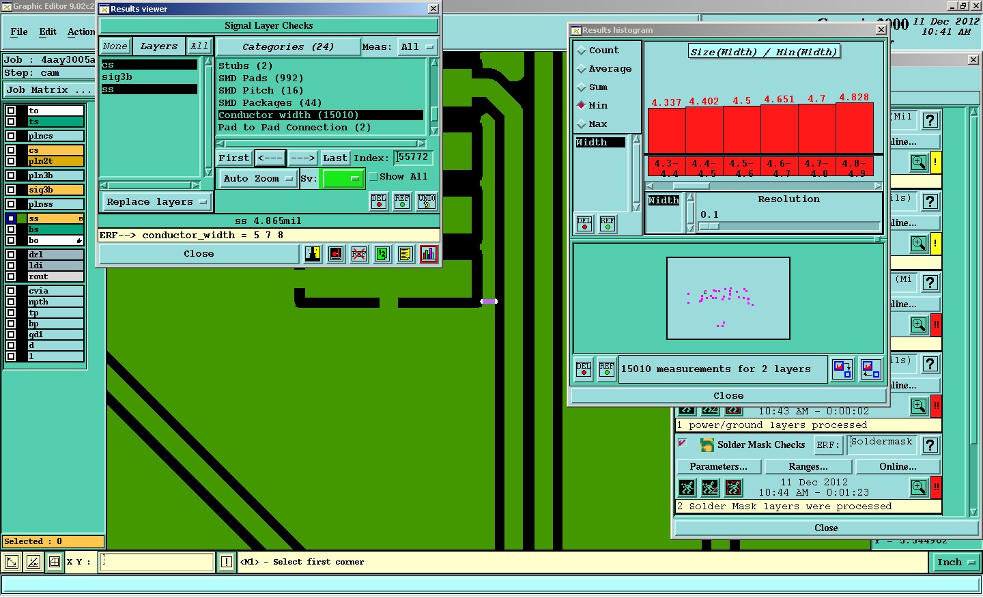Select the Sum radio option
The image size is (983, 598).
pyautogui.click(x=582, y=87)
